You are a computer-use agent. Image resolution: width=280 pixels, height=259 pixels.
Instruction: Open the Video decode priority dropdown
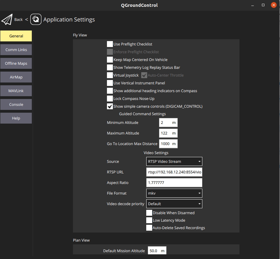pos(174,204)
